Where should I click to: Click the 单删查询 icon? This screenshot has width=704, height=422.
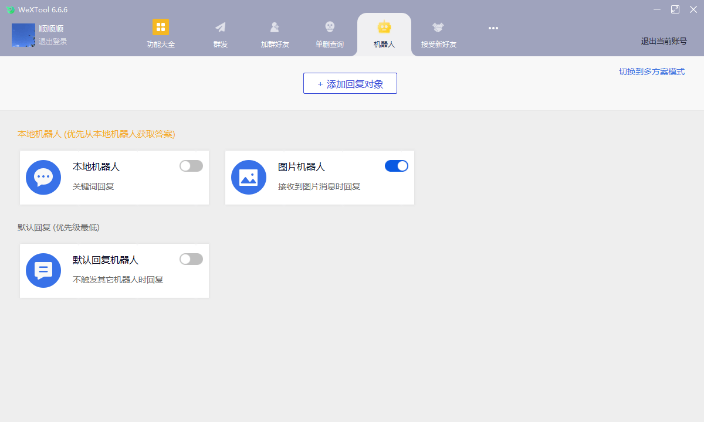[x=329, y=33]
